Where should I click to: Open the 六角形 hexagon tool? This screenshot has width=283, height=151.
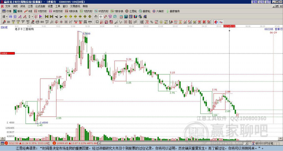click(x=158, y=11)
